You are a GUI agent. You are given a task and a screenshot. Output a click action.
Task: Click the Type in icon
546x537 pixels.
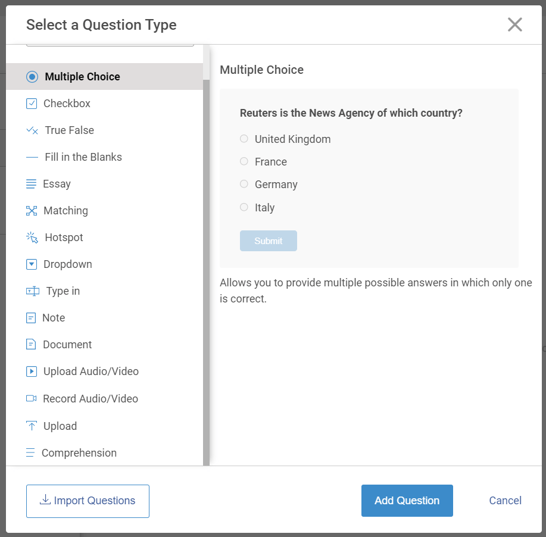click(32, 291)
